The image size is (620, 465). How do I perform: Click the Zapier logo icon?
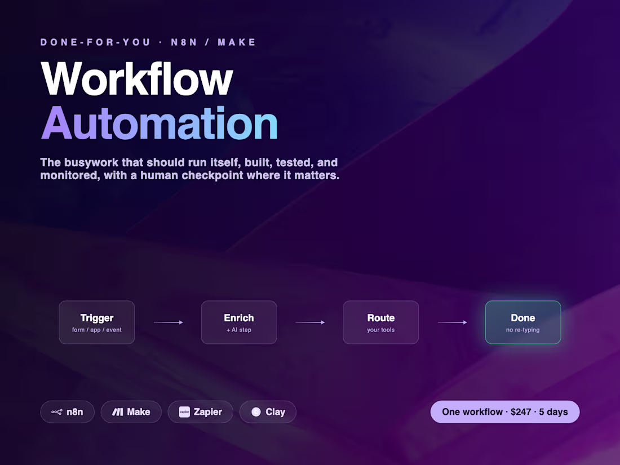(x=184, y=412)
